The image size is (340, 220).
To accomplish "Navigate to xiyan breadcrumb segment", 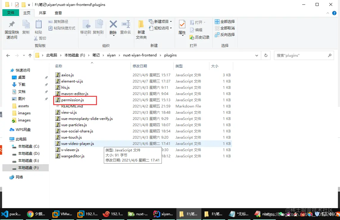I will (x=111, y=55).
